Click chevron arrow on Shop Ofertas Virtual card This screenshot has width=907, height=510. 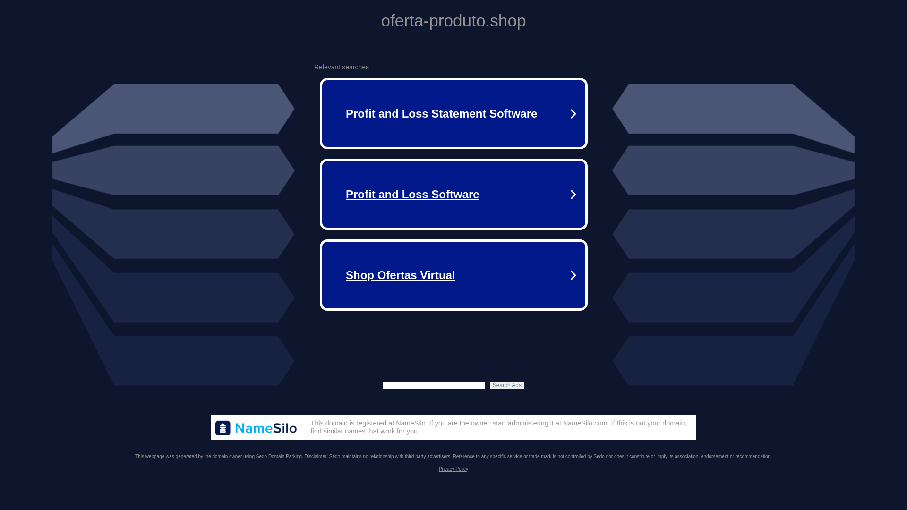pyautogui.click(x=573, y=275)
